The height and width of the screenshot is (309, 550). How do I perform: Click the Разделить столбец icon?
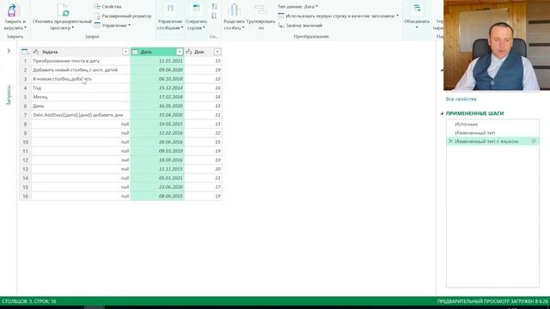pos(234,9)
